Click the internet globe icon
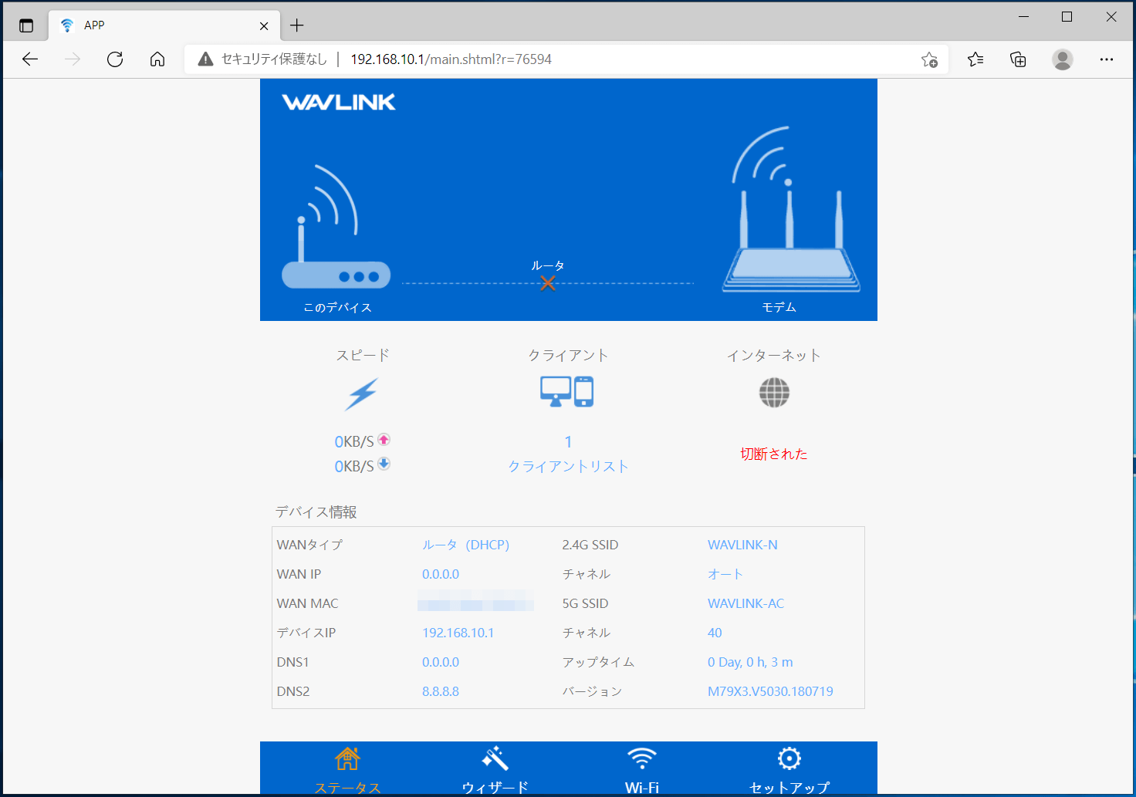The height and width of the screenshot is (797, 1136). tap(774, 393)
